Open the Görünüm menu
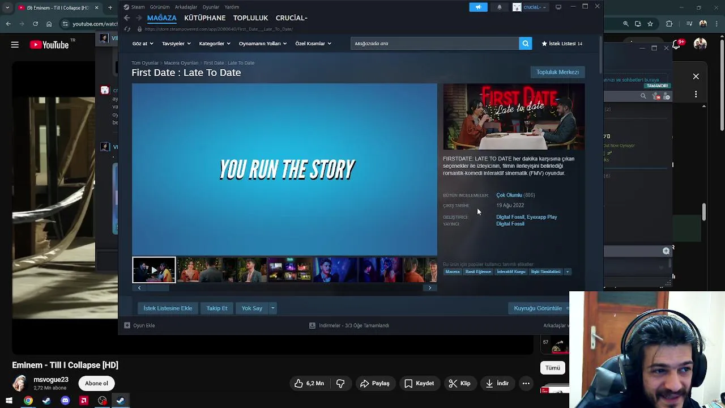The image size is (725, 408). click(x=160, y=7)
